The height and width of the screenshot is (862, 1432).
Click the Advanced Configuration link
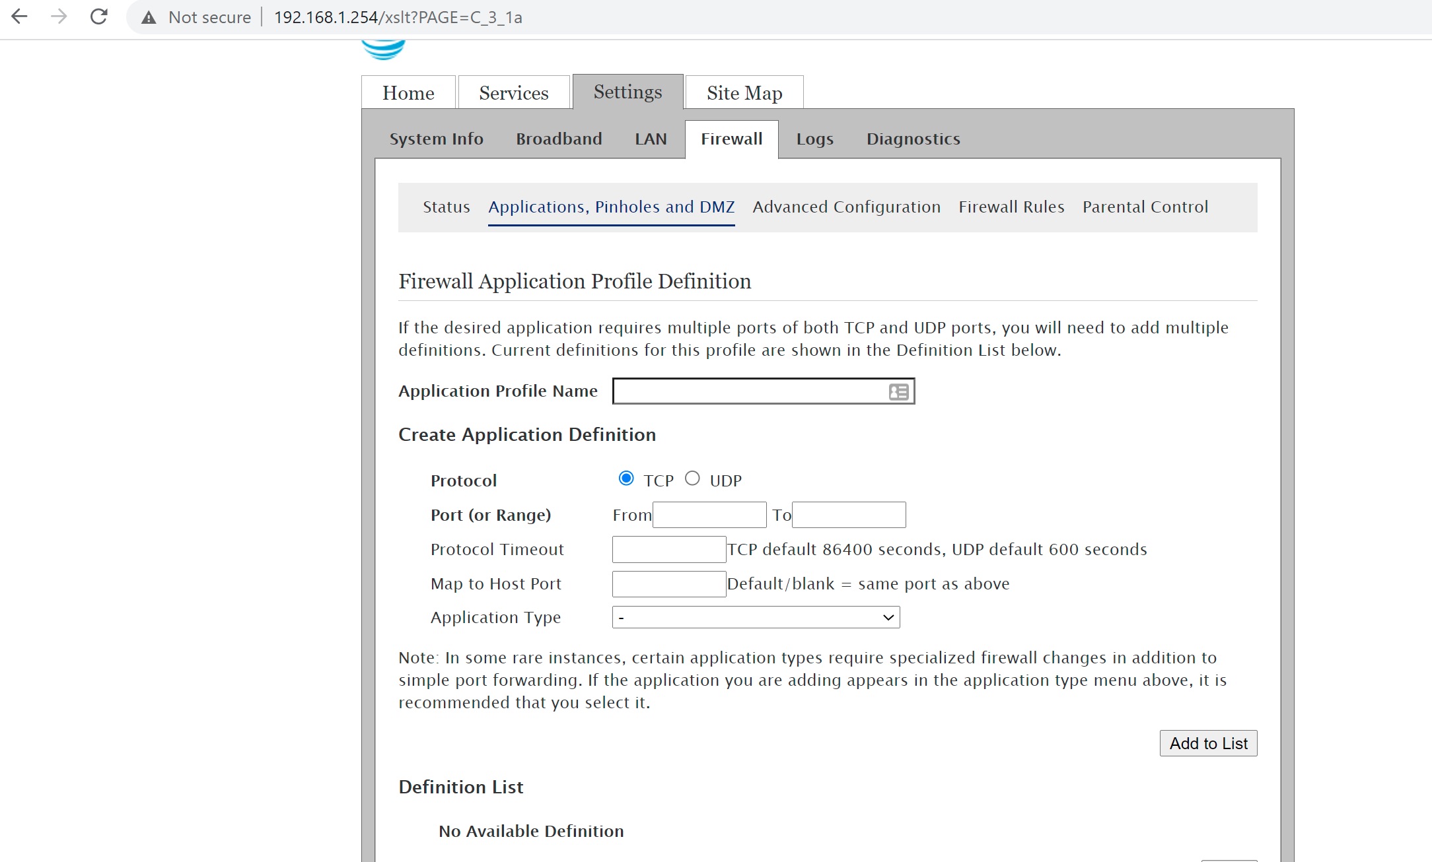846,207
